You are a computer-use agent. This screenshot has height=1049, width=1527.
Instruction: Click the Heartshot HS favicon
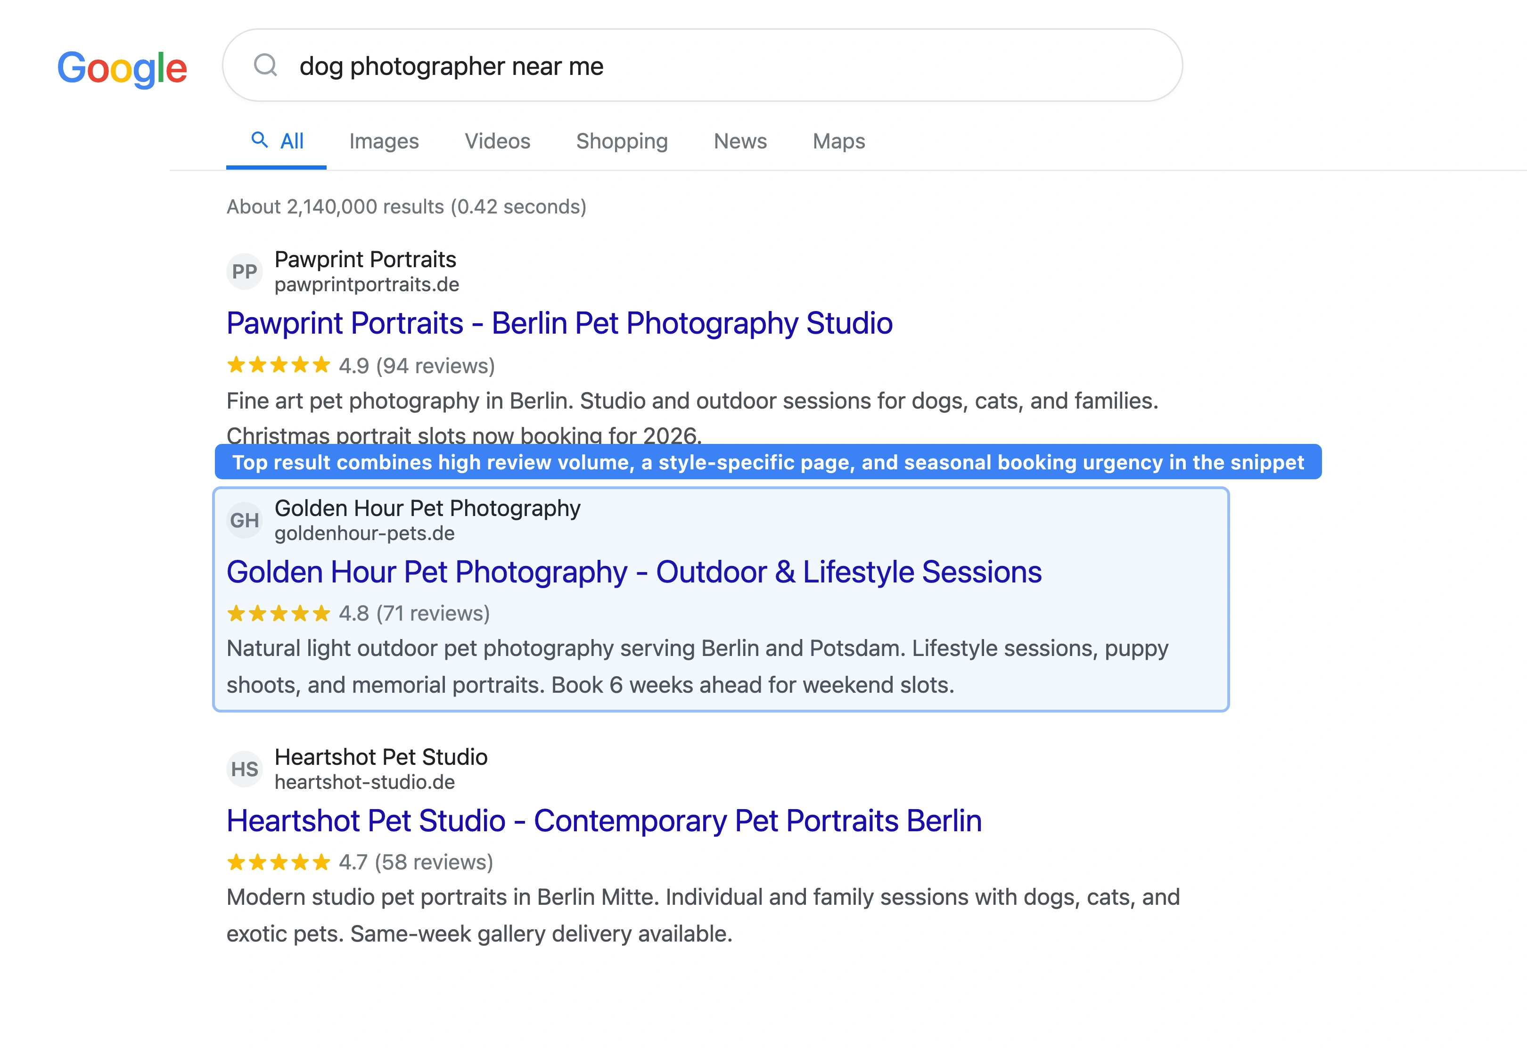pyautogui.click(x=244, y=768)
